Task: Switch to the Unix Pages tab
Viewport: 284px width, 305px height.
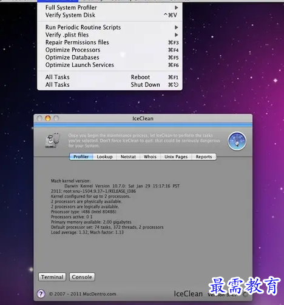Action: 176,156
